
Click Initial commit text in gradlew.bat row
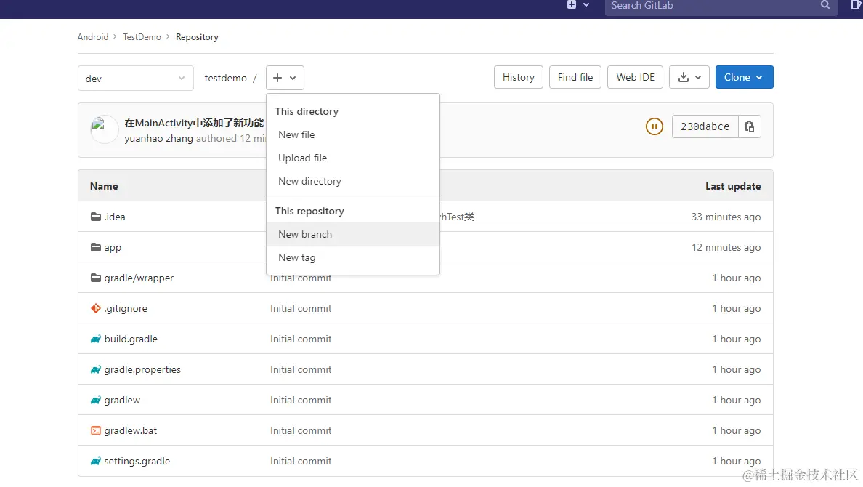coord(301,430)
